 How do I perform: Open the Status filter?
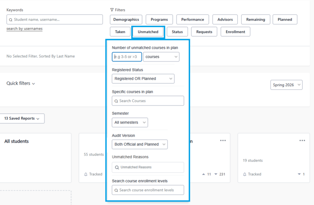click(177, 32)
